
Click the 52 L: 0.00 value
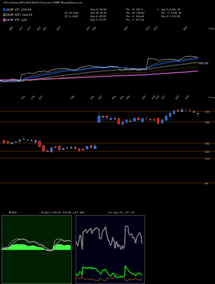[x=71, y=16]
